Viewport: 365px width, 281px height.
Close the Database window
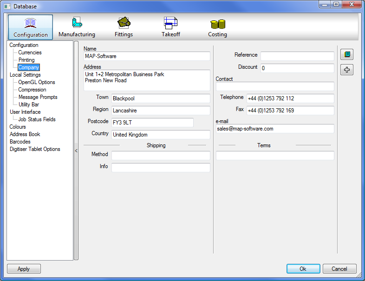coord(352,5)
